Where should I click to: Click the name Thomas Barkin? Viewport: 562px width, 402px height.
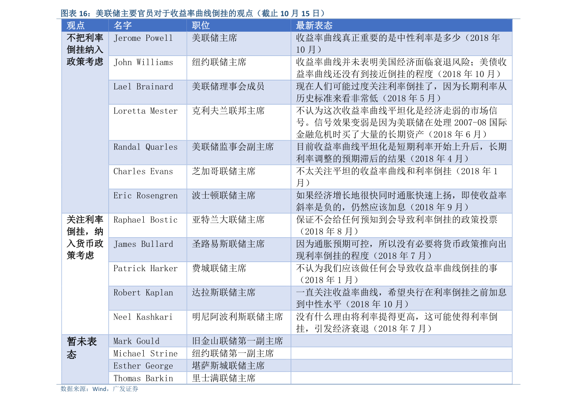click(x=143, y=379)
